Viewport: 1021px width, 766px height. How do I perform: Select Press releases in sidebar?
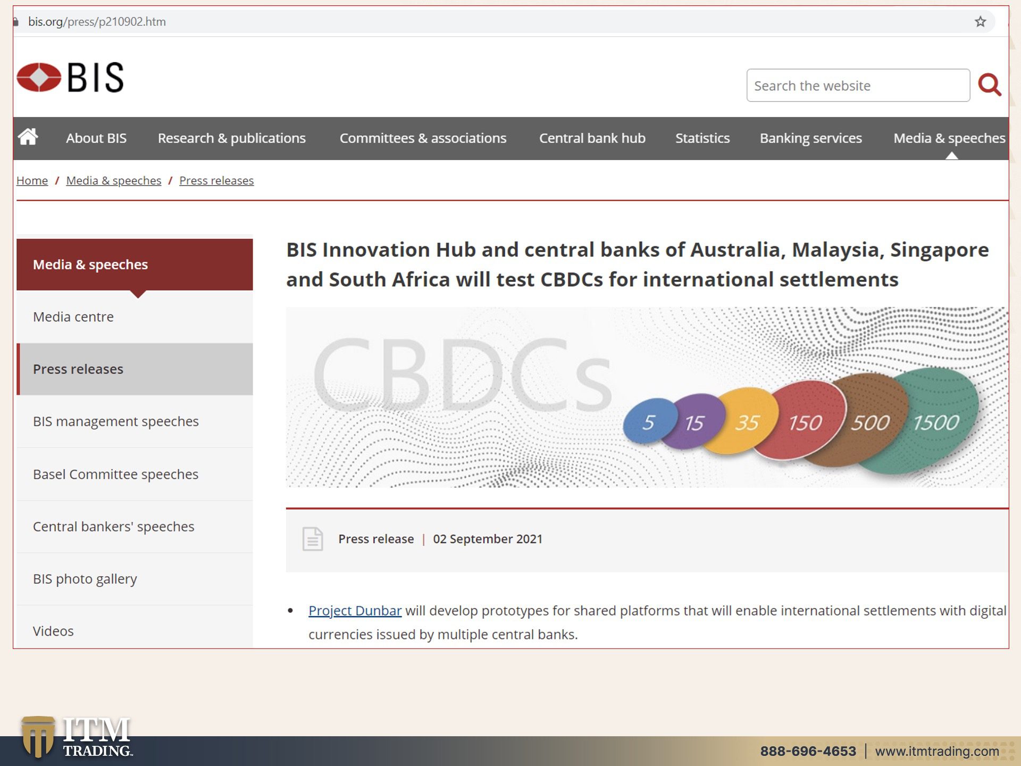pyautogui.click(x=135, y=369)
